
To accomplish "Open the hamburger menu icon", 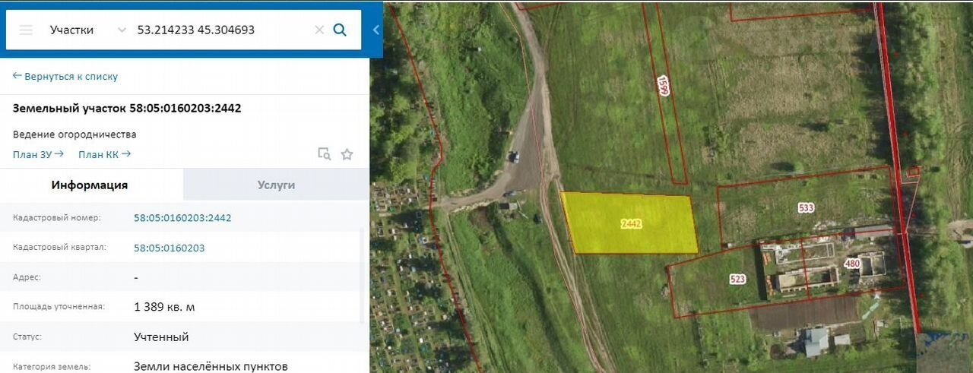I will pyautogui.click(x=26, y=30).
